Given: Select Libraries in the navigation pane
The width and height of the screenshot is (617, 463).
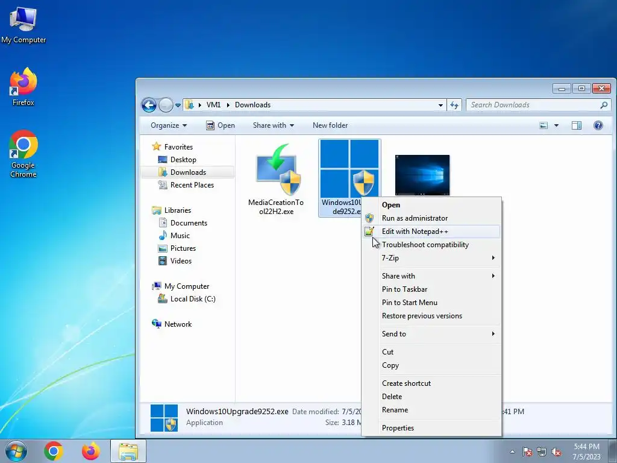Looking at the screenshot, I should click(x=178, y=210).
